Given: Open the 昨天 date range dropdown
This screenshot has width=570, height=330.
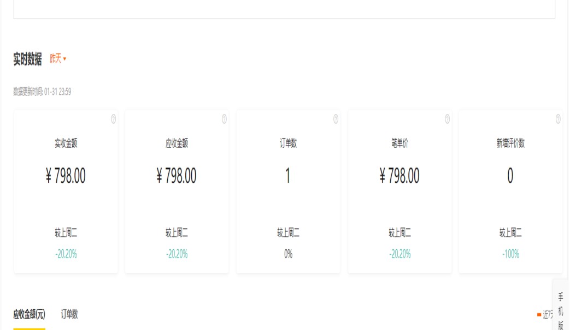Looking at the screenshot, I should pos(58,59).
